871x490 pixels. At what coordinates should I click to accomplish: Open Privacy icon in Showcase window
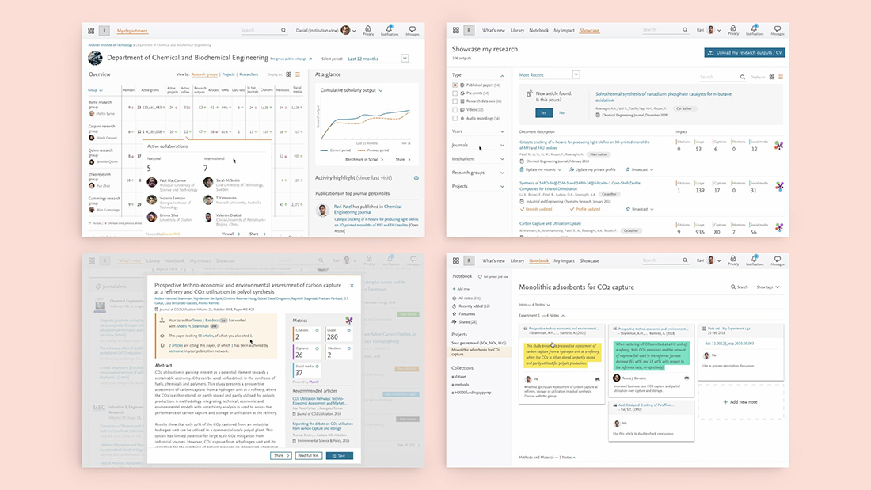click(733, 30)
